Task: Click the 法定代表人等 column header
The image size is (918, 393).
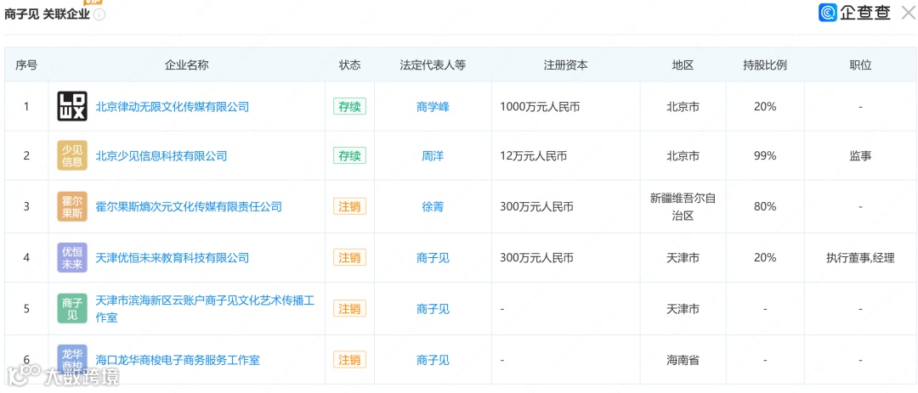Action: (x=433, y=65)
